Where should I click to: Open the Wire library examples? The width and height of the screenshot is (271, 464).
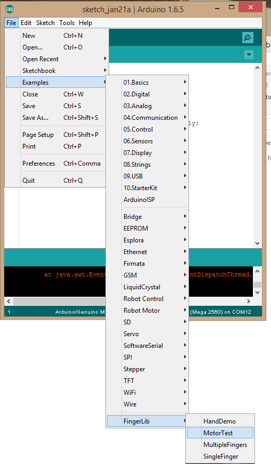coord(147,404)
